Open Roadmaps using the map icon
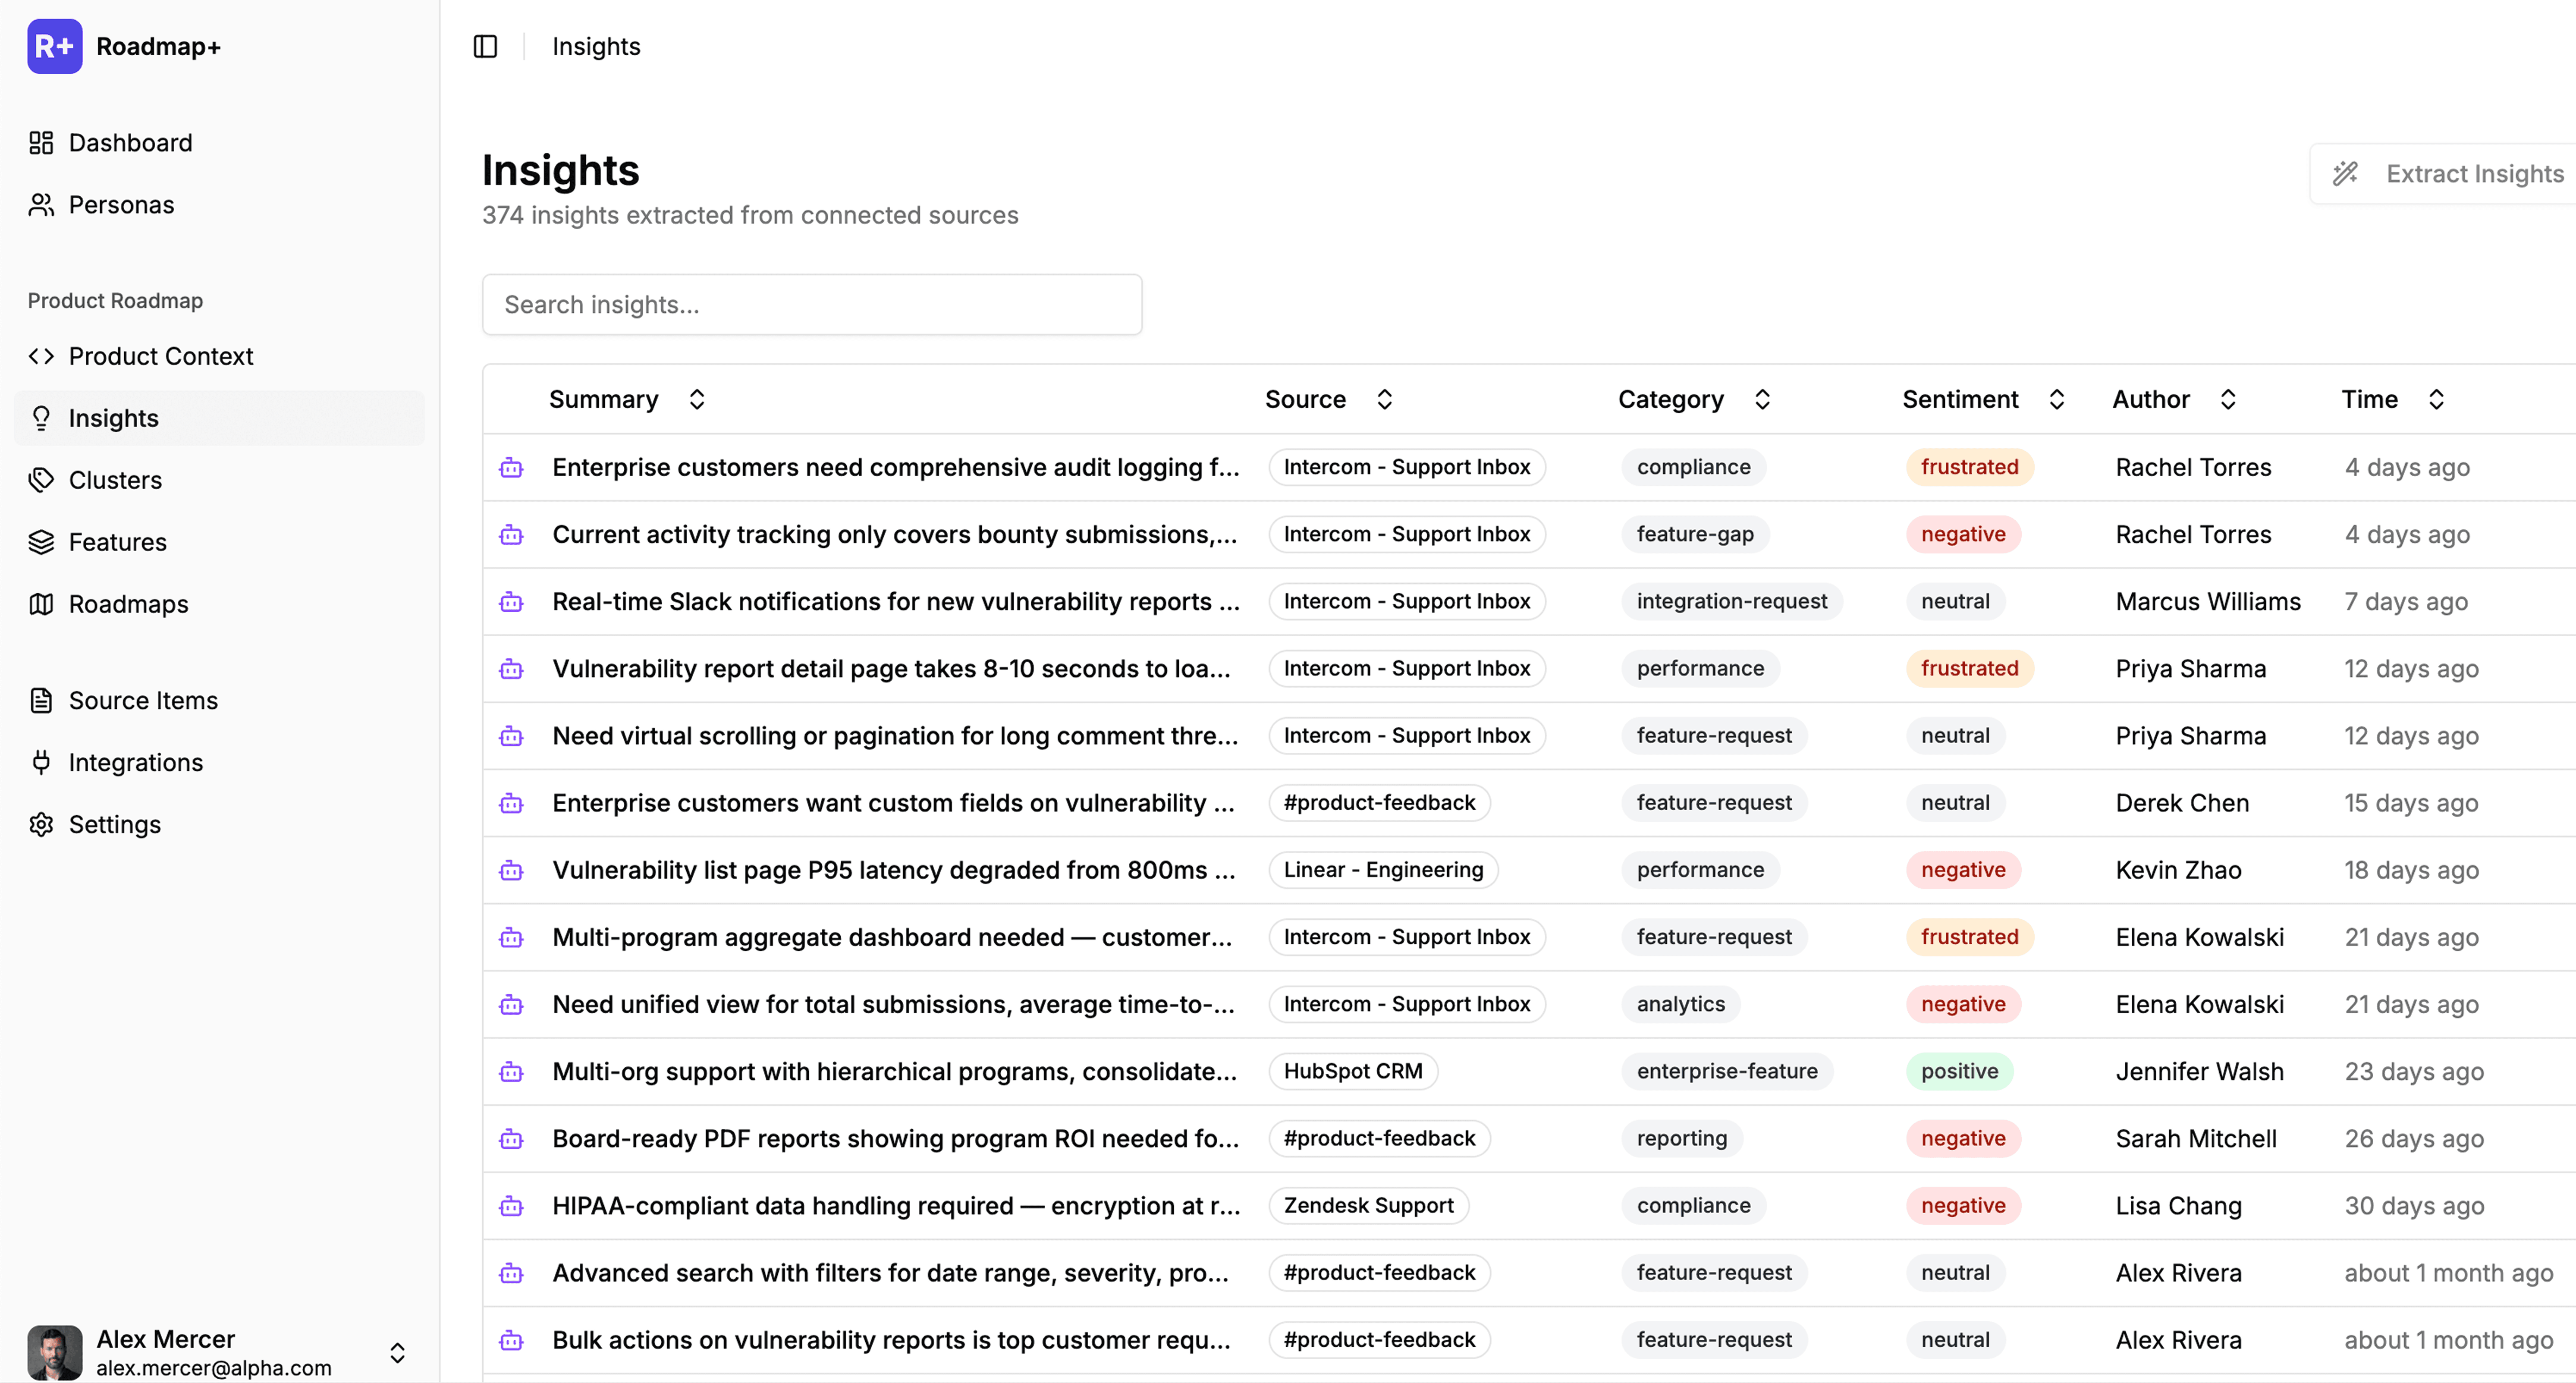Viewport: 2576px width, 1383px height. coord(41,604)
